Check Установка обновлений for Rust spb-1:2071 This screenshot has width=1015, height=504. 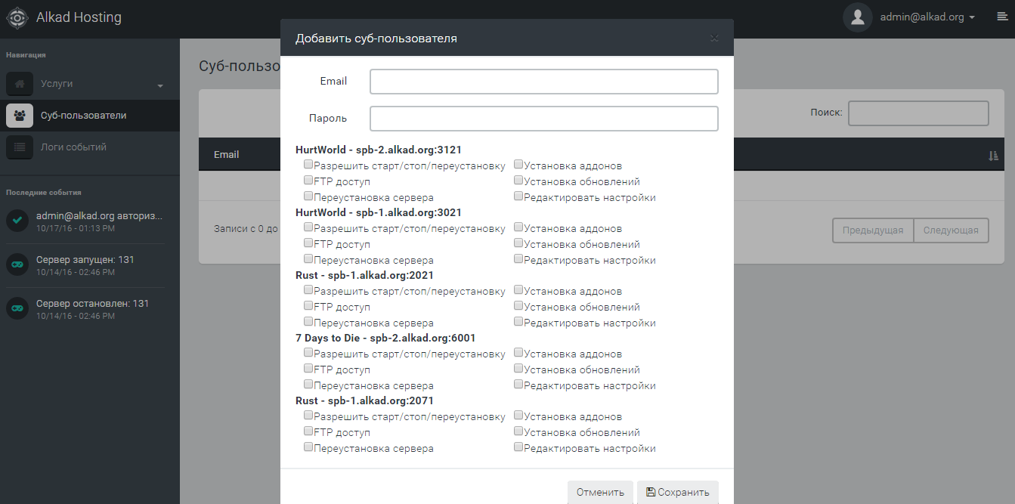tap(518, 431)
